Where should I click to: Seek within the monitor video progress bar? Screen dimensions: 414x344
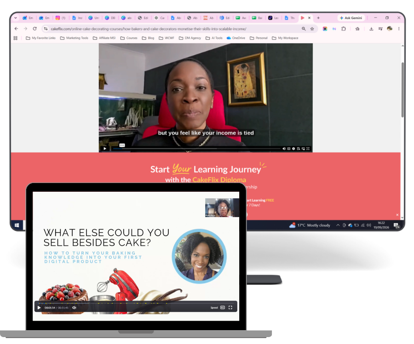coord(196,149)
